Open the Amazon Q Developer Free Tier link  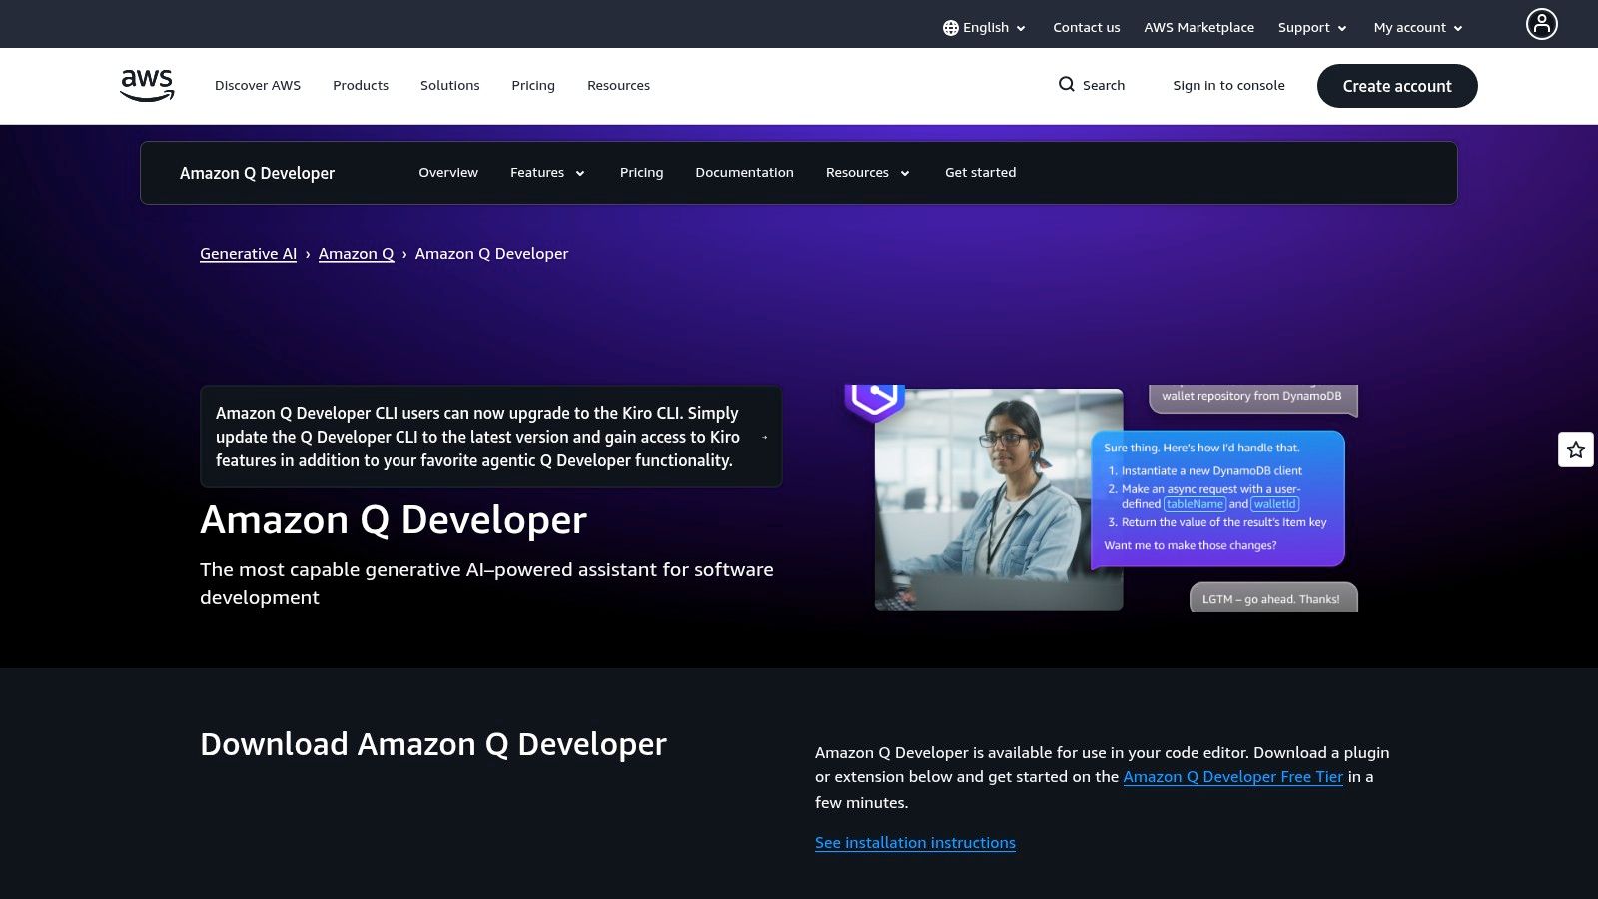coord(1233,776)
